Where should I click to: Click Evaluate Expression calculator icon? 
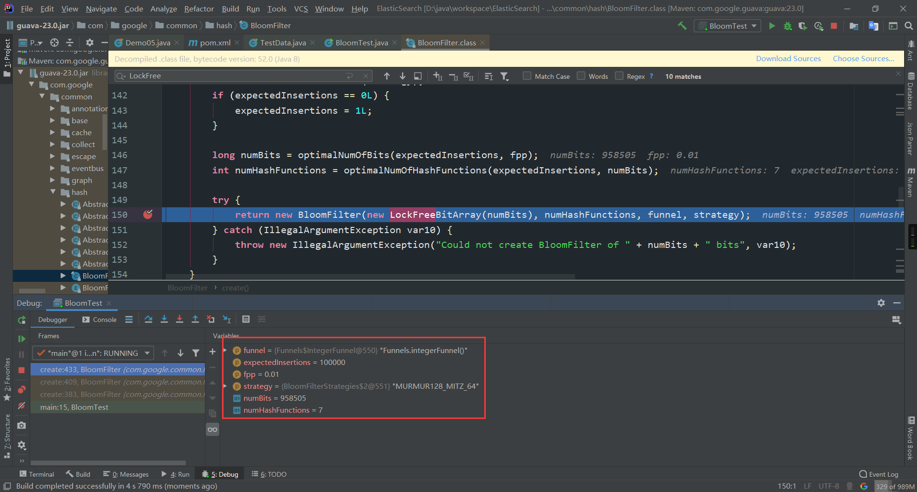coord(246,319)
